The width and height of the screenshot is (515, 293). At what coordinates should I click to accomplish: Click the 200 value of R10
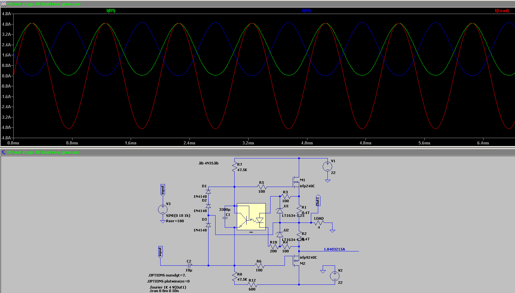(x=273, y=251)
